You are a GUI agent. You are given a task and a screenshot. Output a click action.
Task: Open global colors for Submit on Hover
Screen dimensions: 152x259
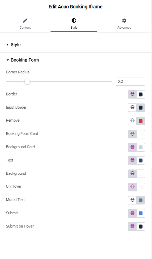click(x=132, y=226)
